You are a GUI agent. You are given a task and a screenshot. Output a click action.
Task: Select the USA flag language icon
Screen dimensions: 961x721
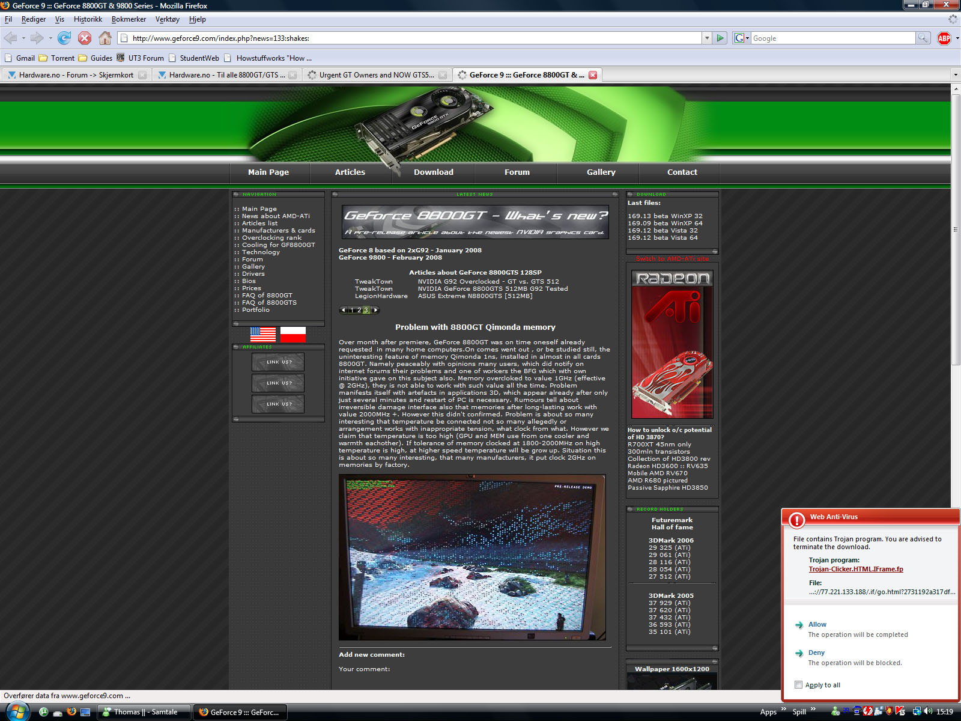coord(263,335)
